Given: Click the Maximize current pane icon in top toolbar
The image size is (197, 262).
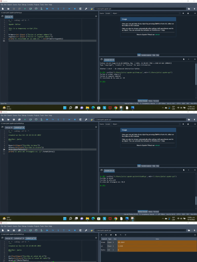Looking at the screenshot, I should point(80,9).
